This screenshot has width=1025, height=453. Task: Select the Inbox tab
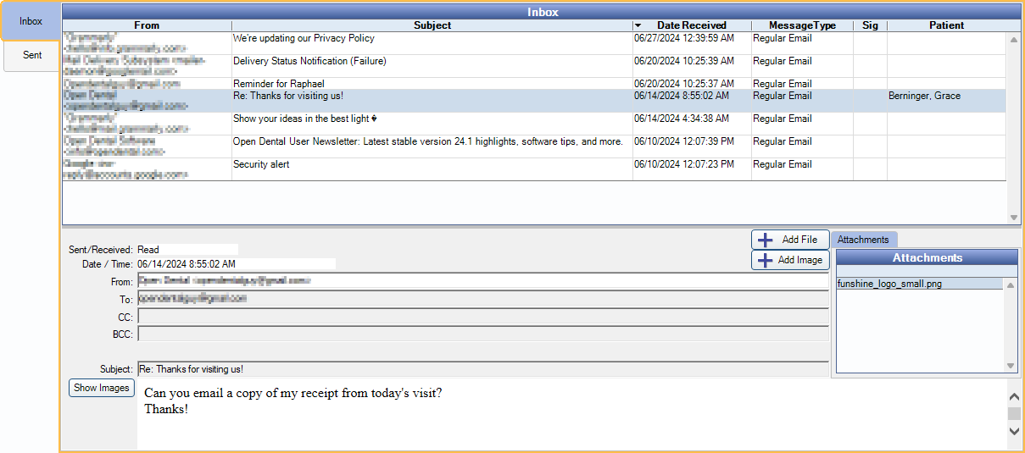point(31,21)
